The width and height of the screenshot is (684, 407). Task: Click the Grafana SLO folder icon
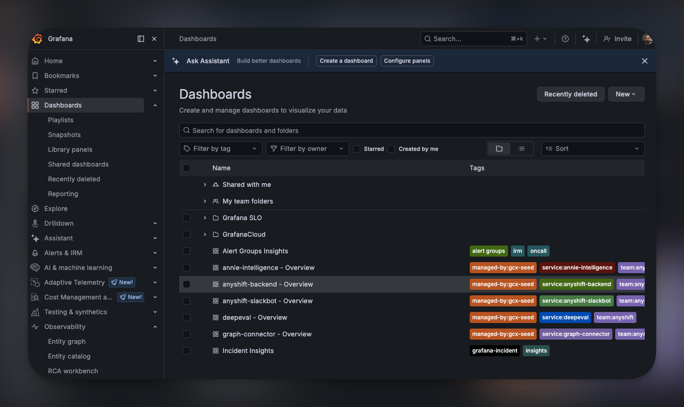[216, 218]
